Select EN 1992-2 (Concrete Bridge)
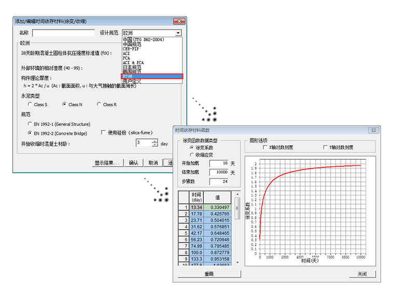The width and height of the screenshot is (394, 299). click(30, 133)
